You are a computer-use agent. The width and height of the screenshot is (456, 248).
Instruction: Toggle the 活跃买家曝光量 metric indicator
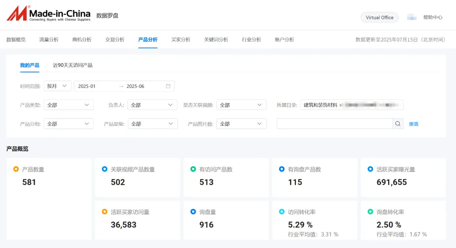[370, 169]
